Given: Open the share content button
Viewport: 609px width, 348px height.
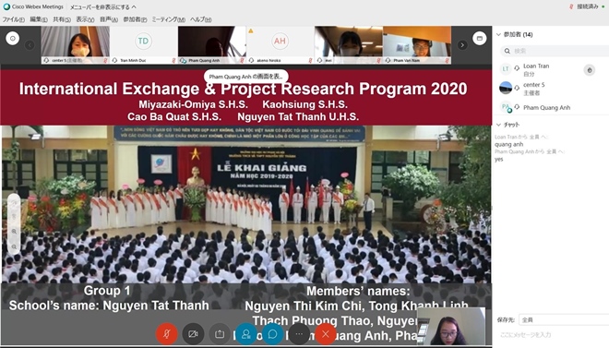Looking at the screenshot, I should [220, 333].
